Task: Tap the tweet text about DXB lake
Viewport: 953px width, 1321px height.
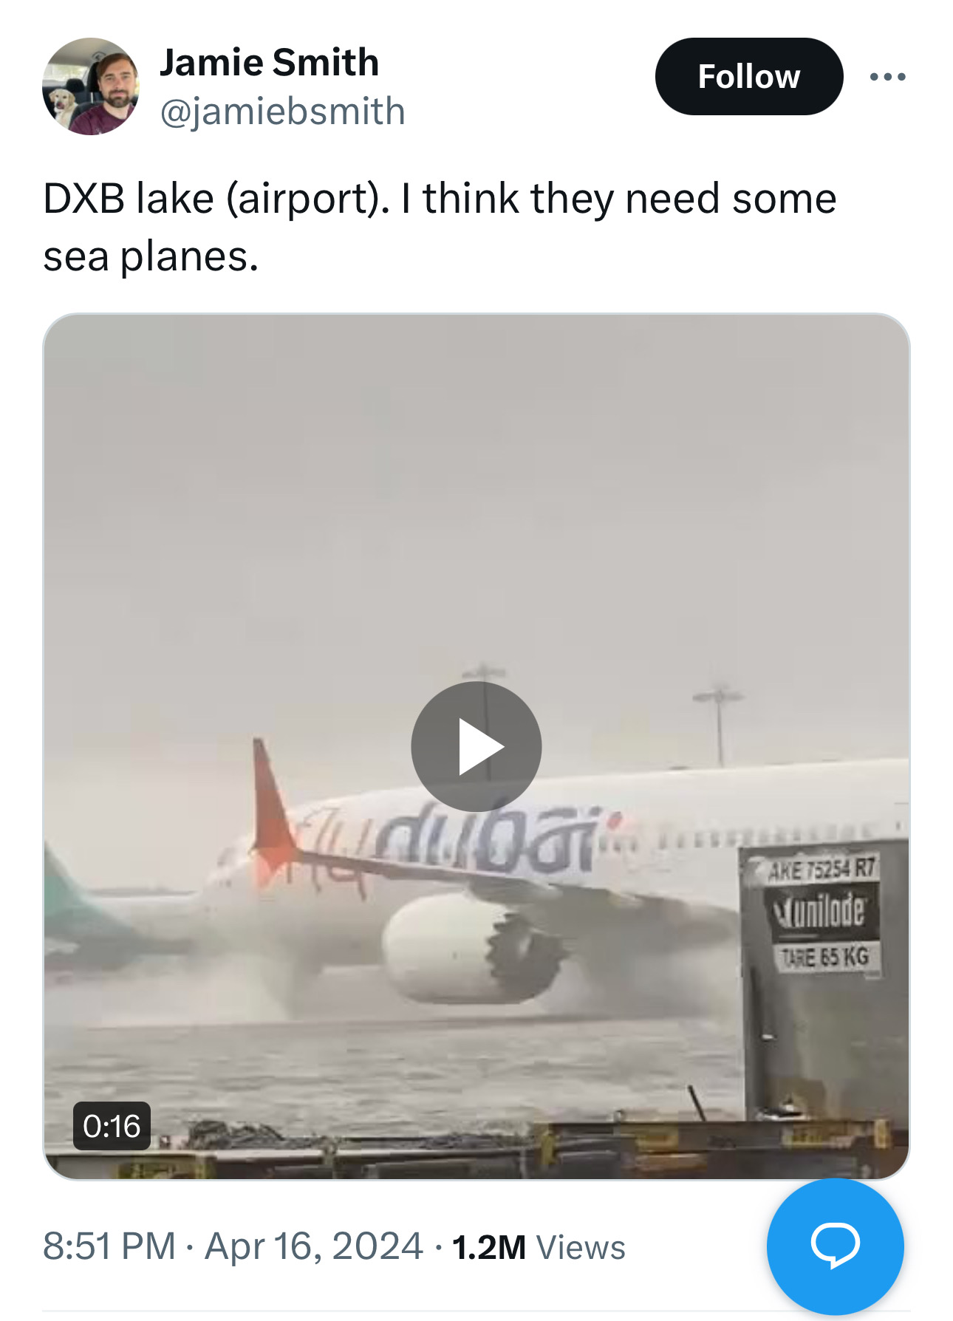Action: pyautogui.click(x=440, y=228)
